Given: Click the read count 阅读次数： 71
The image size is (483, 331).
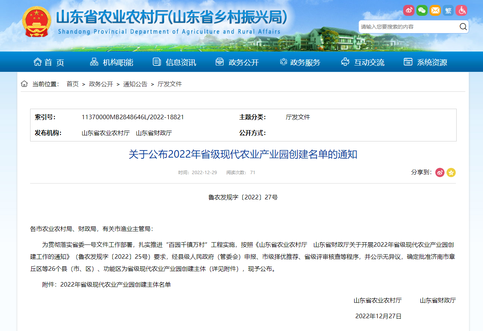Looking at the screenshot, I should 241,172.
